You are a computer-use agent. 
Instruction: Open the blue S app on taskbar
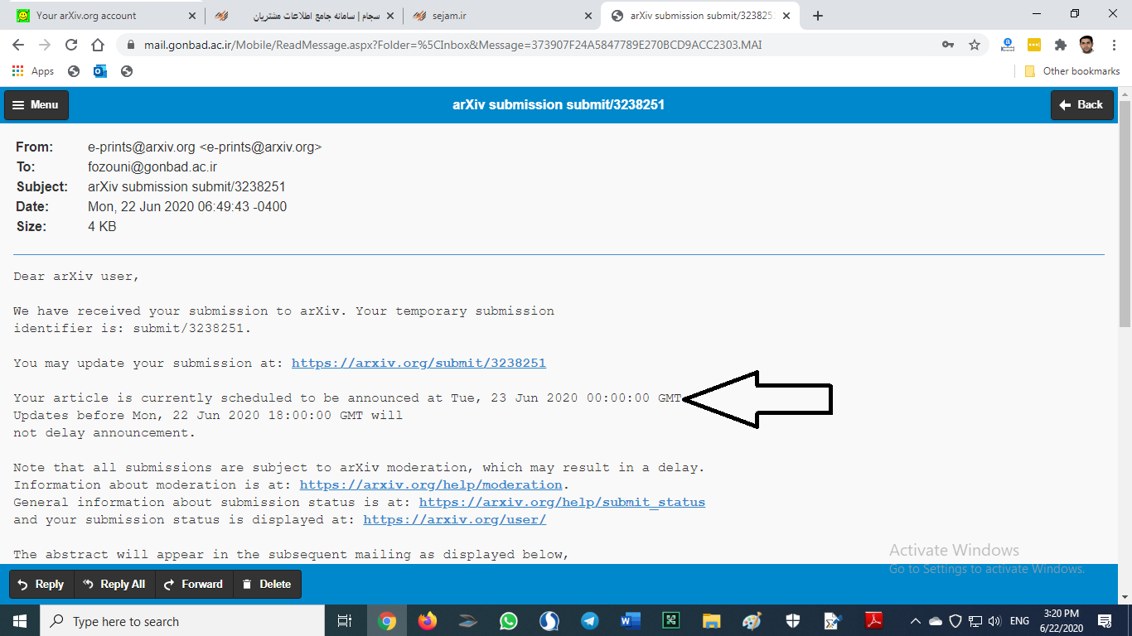tap(549, 621)
